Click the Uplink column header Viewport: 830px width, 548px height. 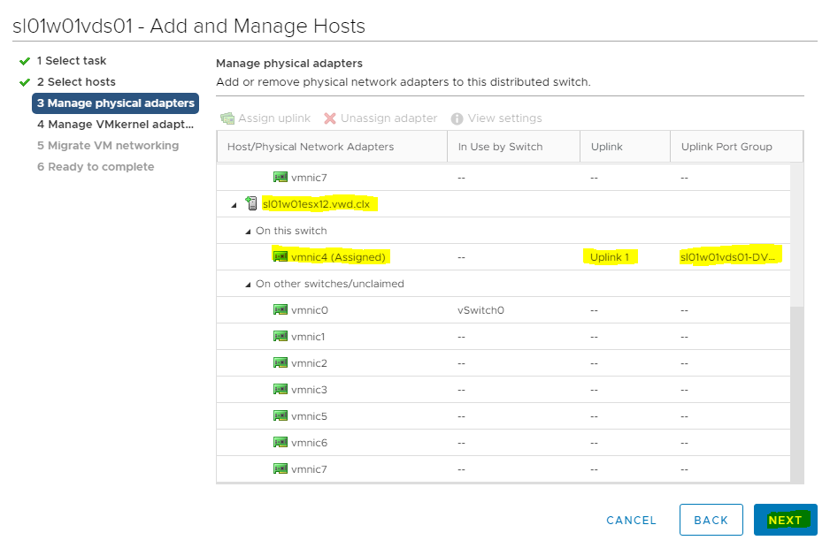click(x=625, y=147)
